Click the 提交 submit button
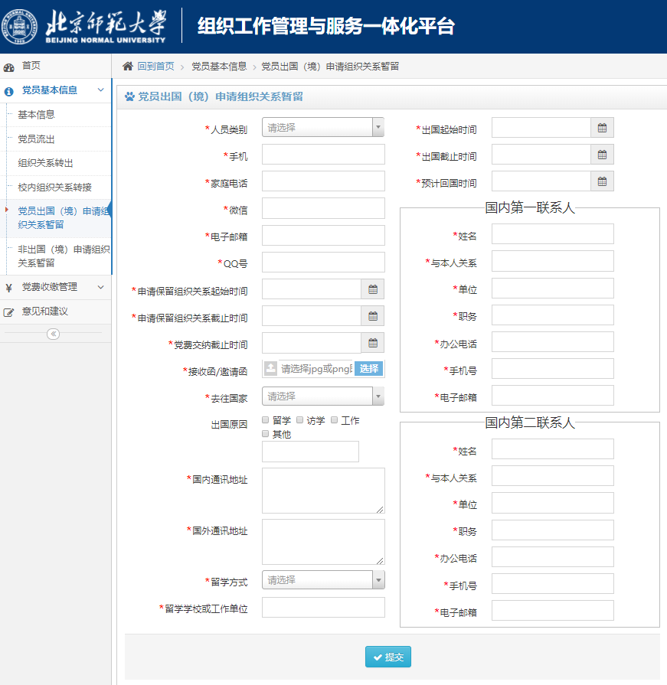The width and height of the screenshot is (667, 685). 387,656
